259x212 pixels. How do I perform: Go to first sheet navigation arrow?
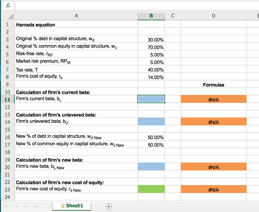[x=6, y=206]
